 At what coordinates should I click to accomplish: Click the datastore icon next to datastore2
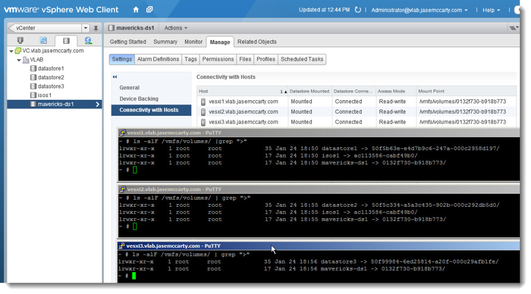click(33, 77)
